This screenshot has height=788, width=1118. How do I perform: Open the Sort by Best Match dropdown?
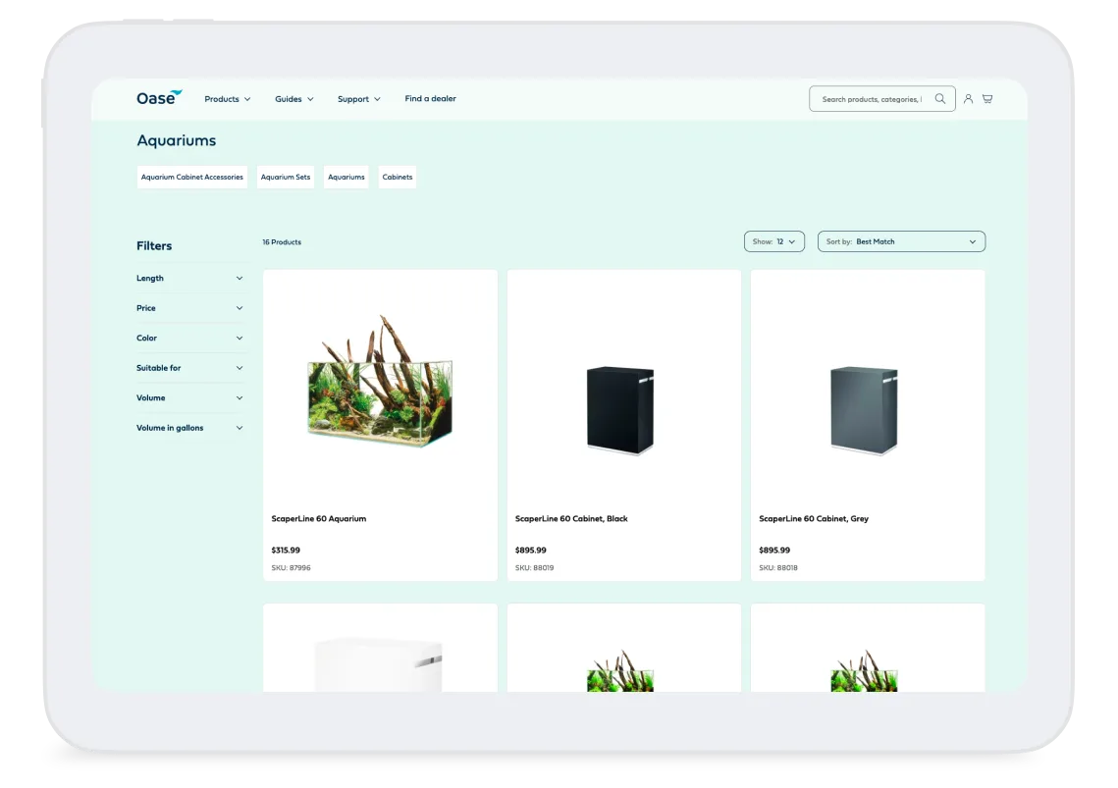(901, 241)
